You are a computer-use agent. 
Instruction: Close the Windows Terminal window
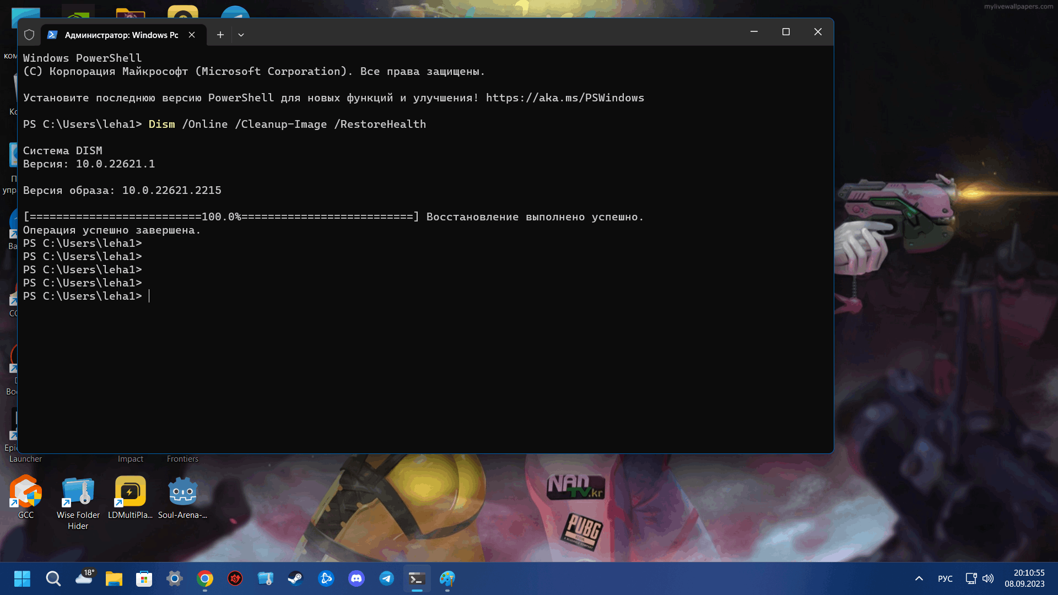(x=818, y=32)
